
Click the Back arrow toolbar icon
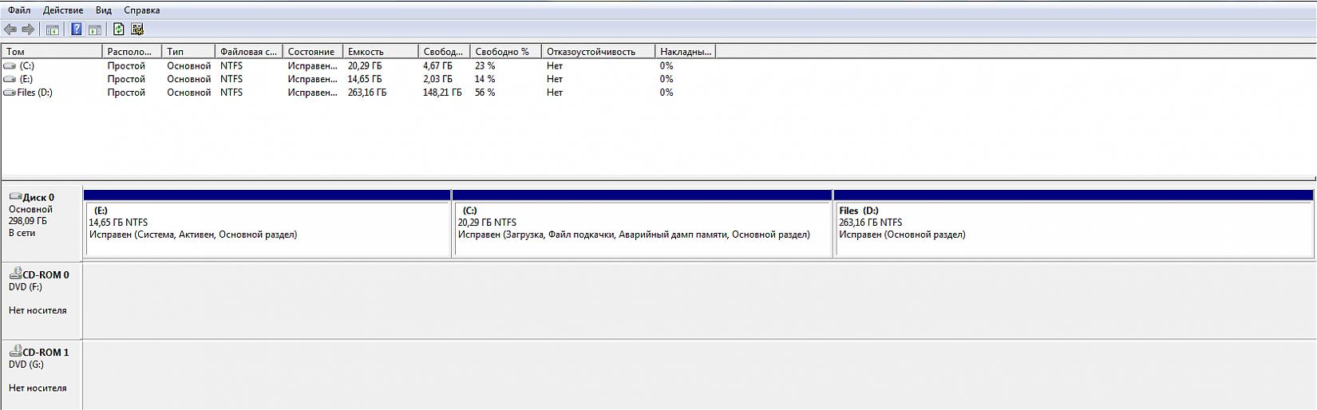(x=10, y=30)
